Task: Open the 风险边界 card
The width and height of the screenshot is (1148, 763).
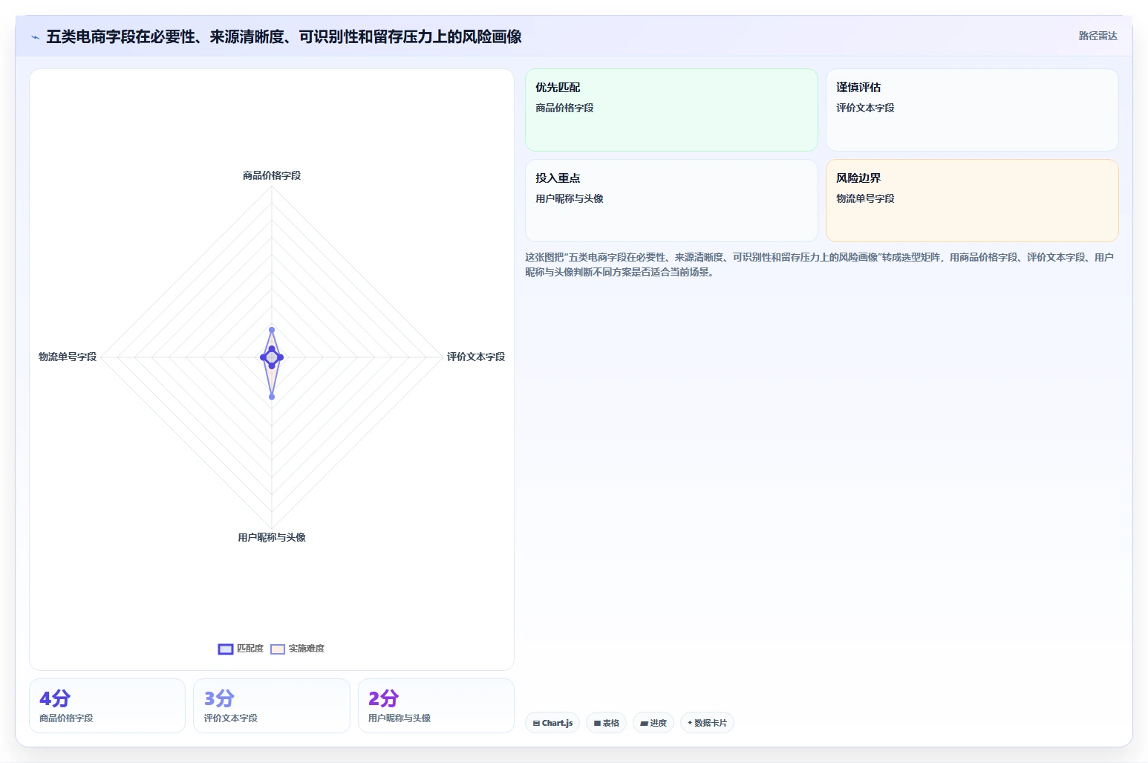Action: 972,201
